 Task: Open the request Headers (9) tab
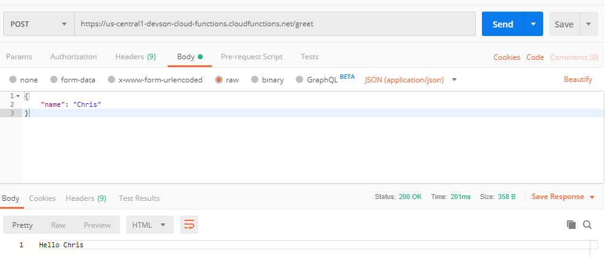(135, 57)
